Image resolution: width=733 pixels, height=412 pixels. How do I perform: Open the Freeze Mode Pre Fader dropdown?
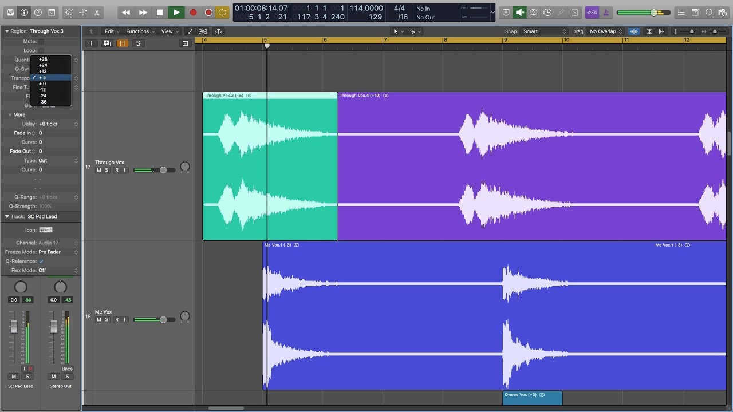pyautogui.click(x=57, y=252)
